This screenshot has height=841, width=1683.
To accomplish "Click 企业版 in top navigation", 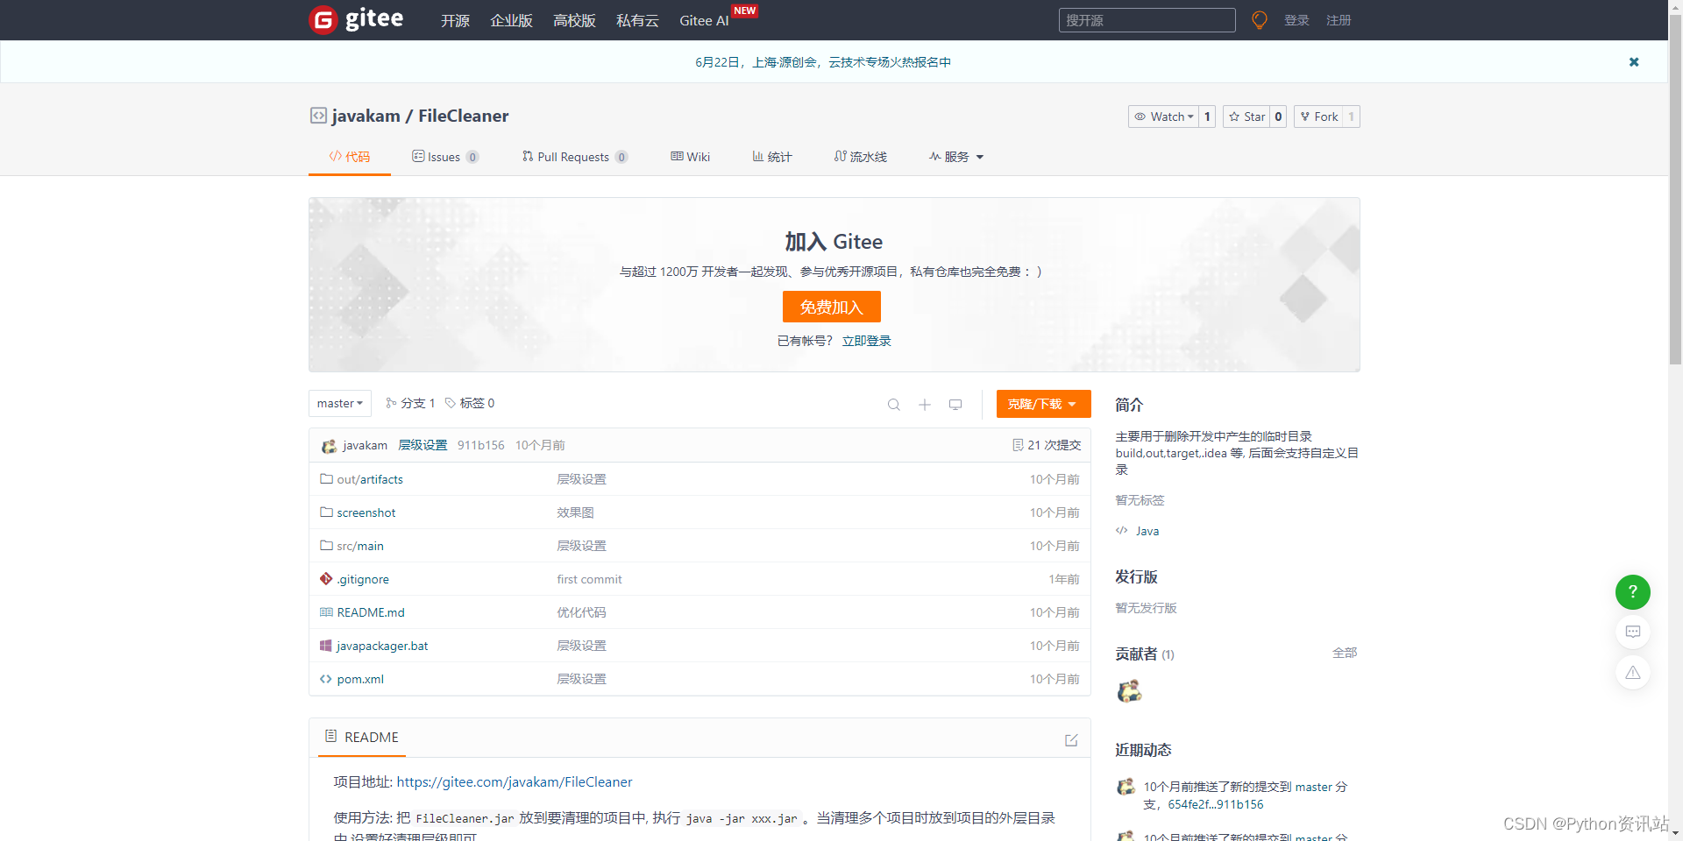I will (x=511, y=20).
